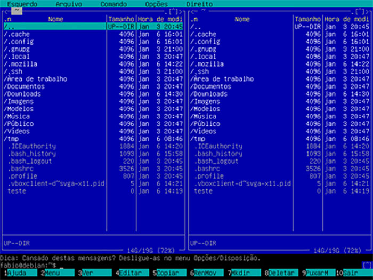Select /Documentos in the left panel
The height and width of the screenshot is (280, 373).
(93, 86)
